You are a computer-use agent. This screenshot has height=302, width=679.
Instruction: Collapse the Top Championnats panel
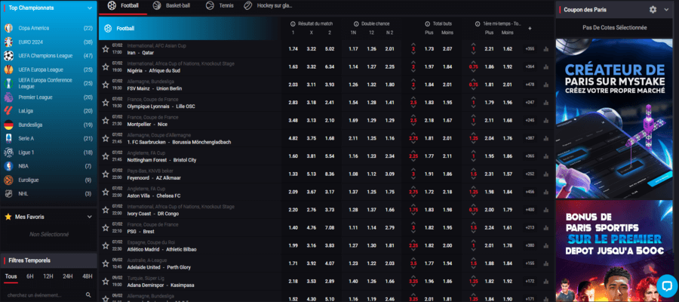click(x=90, y=8)
